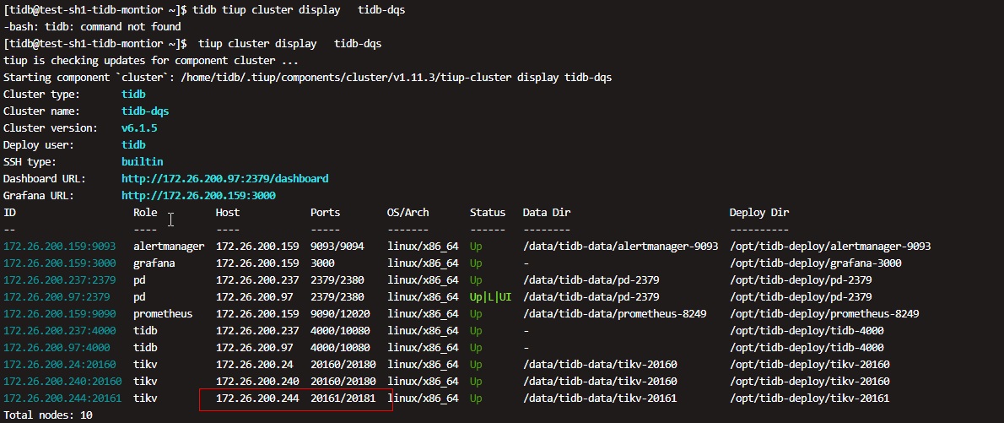Screen dimensions: 1004x423
Task: Click the Ports column header
Action: click(x=326, y=212)
